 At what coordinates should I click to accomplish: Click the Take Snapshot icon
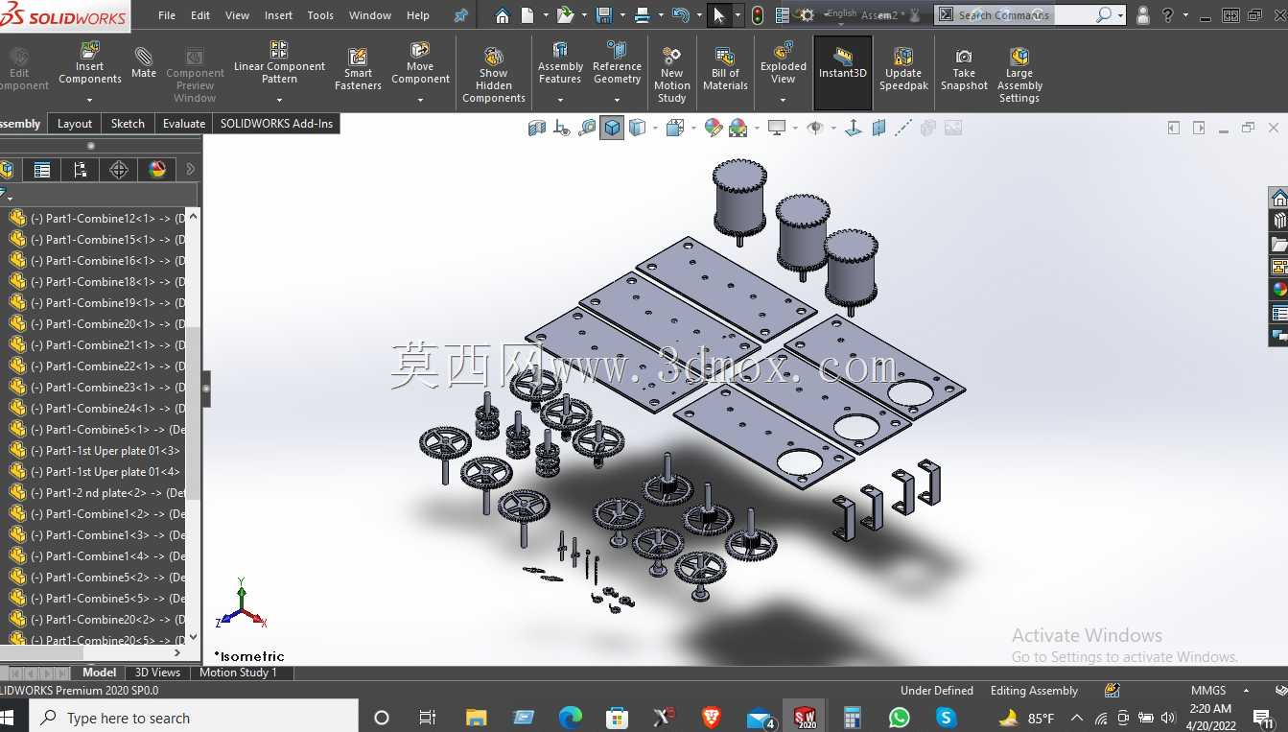[x=964, y=70]
